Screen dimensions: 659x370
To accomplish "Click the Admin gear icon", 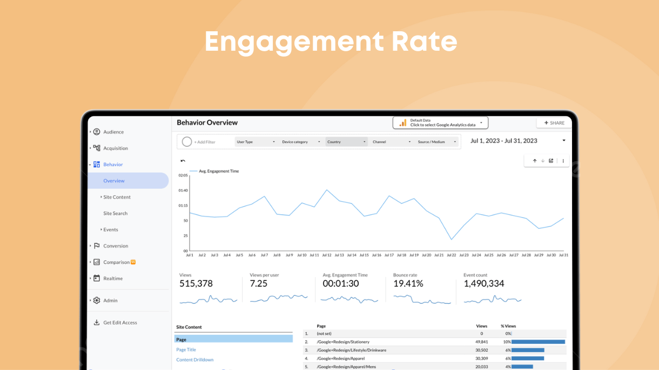I will pyautogui.click(x=97, y=300).
